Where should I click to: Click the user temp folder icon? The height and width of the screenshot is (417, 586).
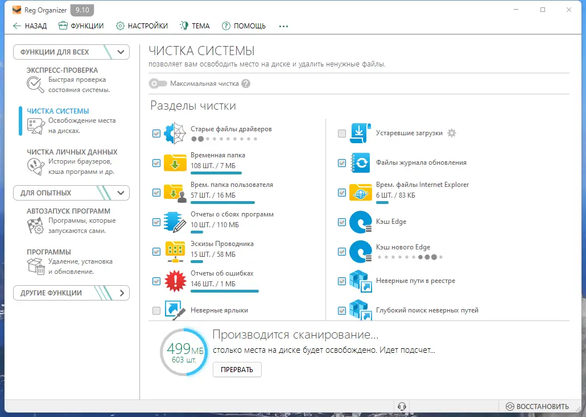coord(175,193)
